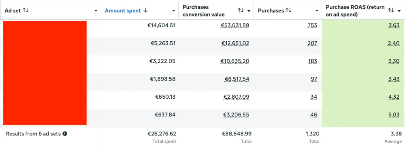Click purchases count 753

click(312, 25)
